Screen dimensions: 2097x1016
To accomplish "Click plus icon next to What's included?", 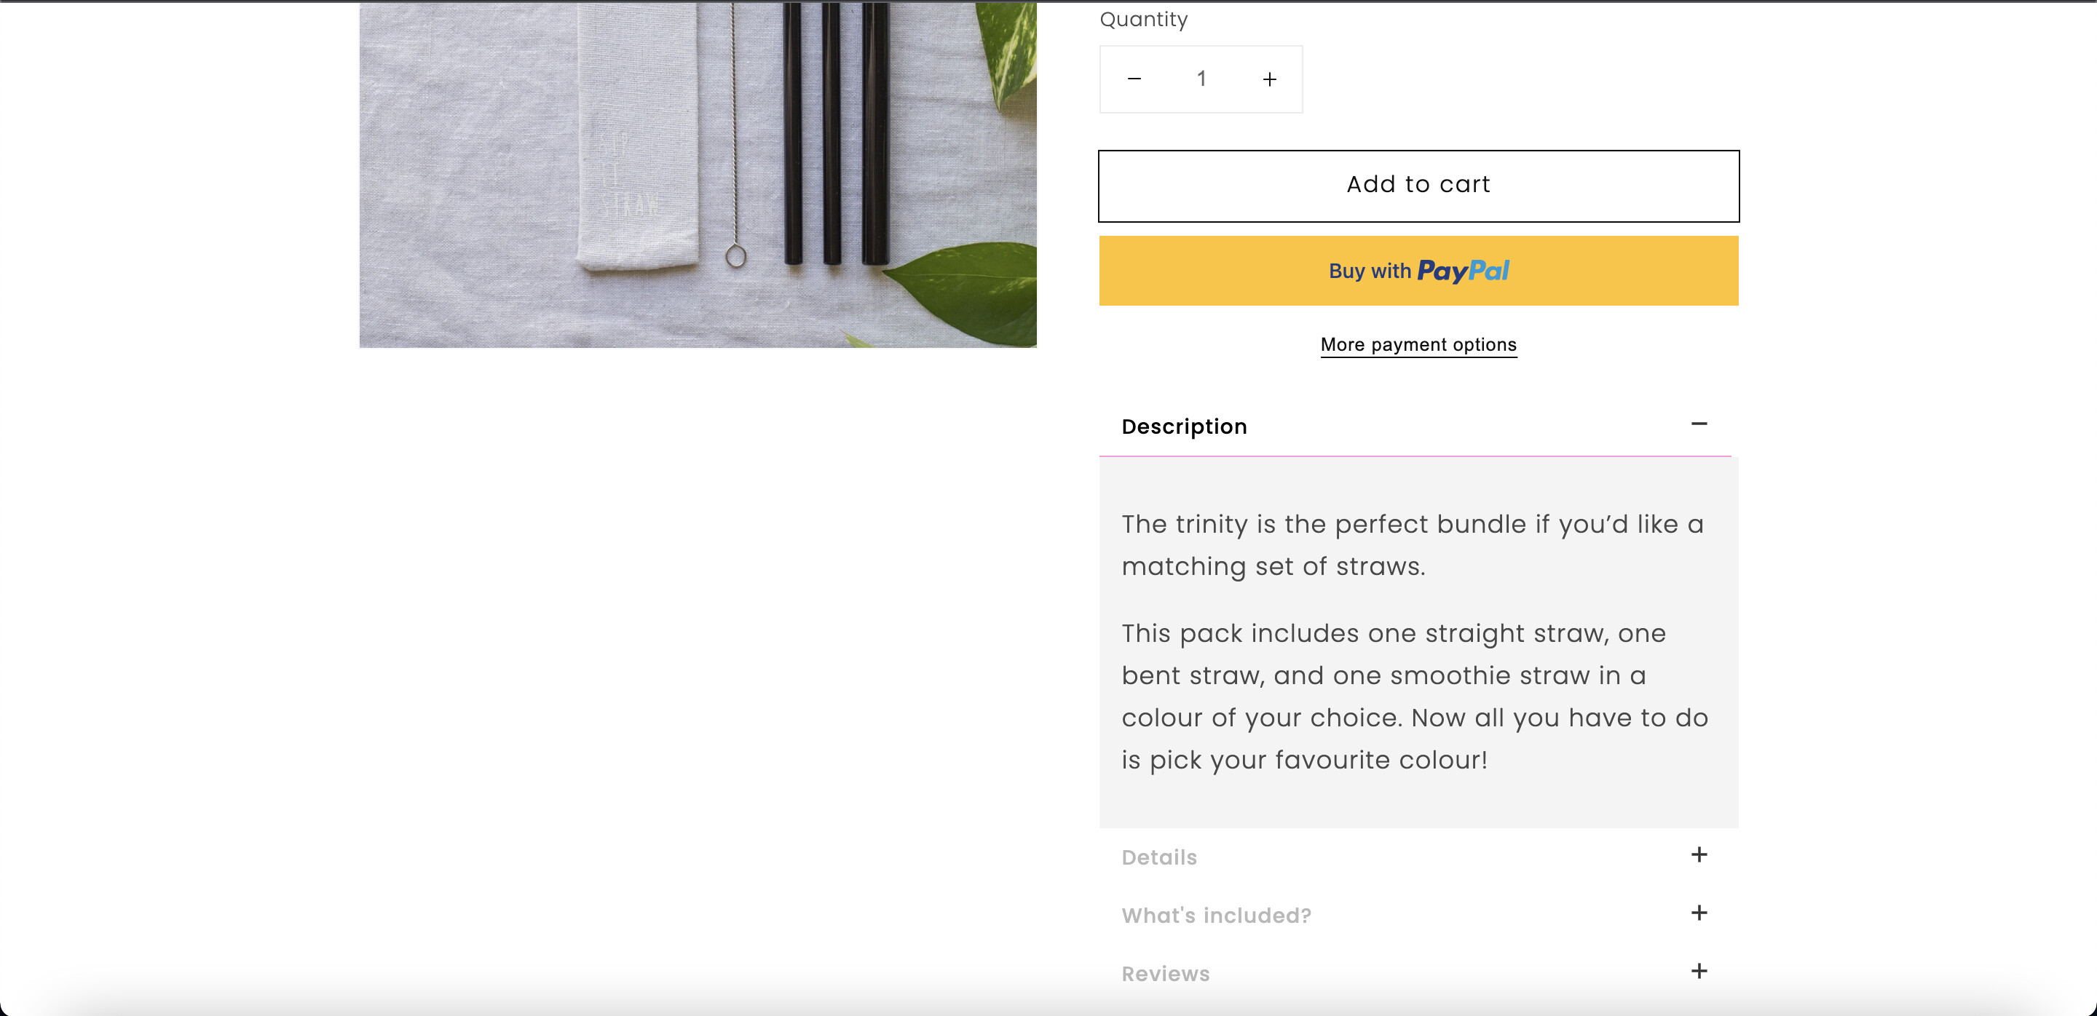I will tap(1699, 913).
